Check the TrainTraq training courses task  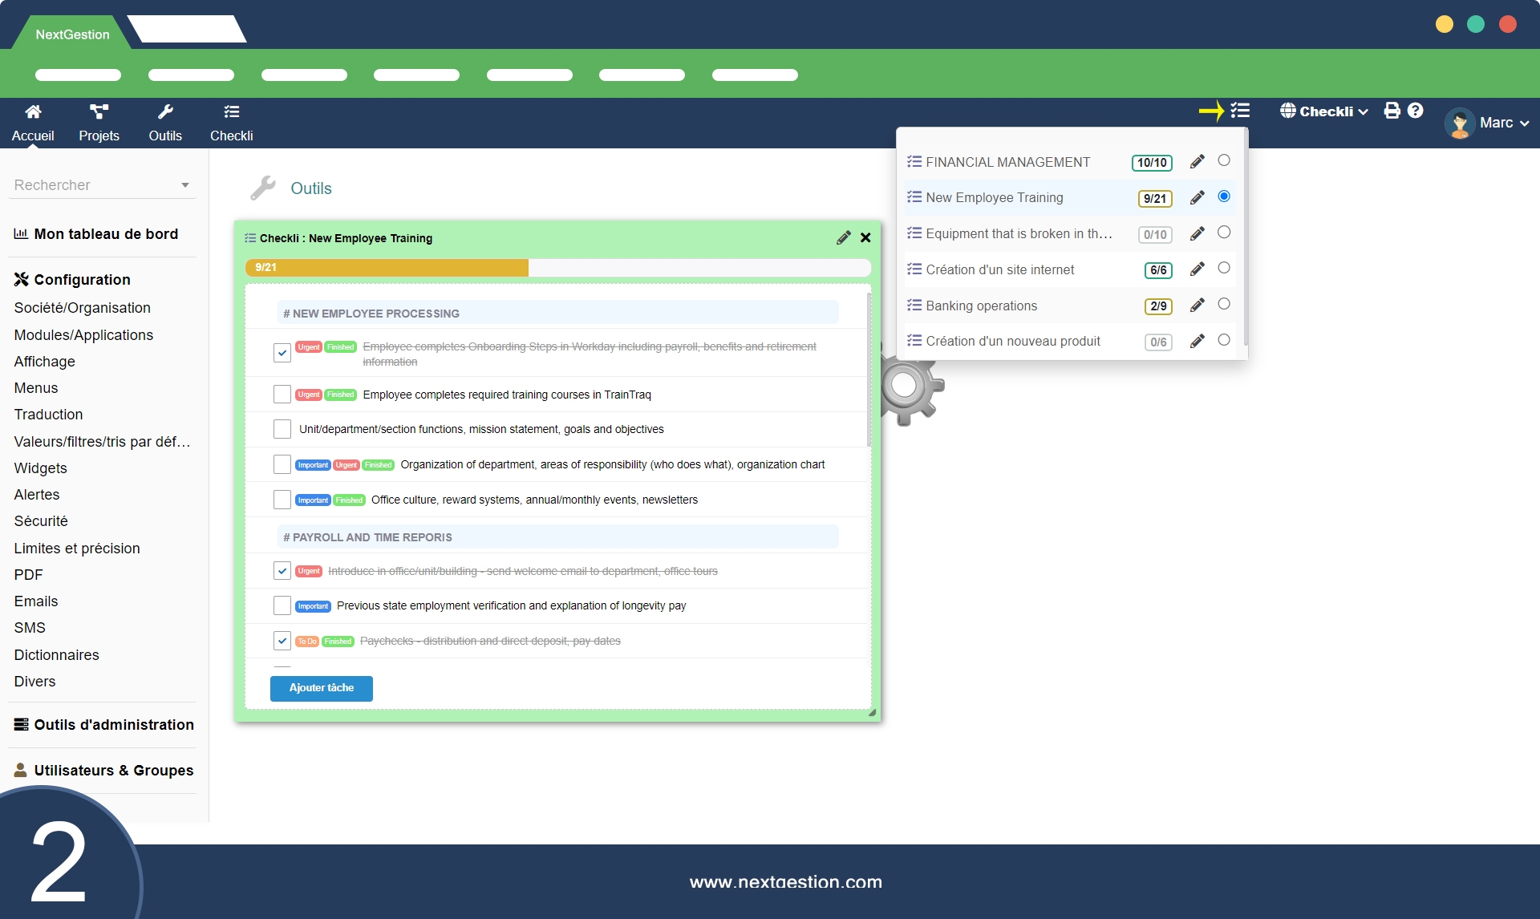pos(282,395)
